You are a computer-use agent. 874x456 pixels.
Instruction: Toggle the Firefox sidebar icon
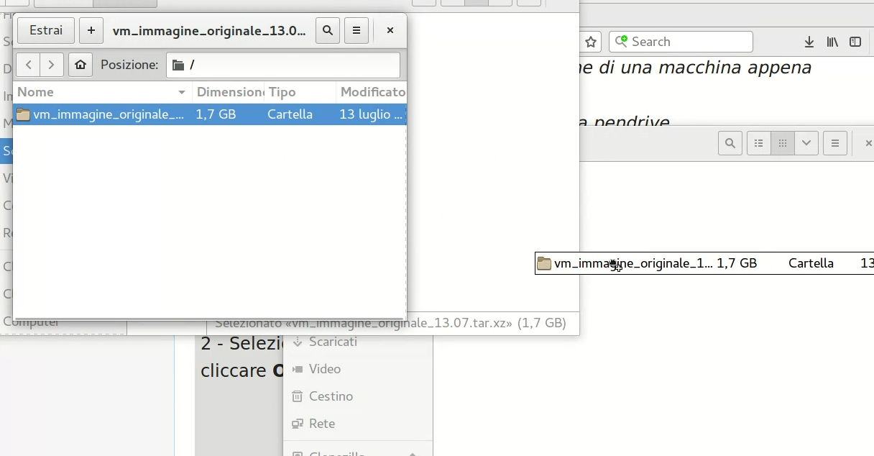[x=855, y=42]
